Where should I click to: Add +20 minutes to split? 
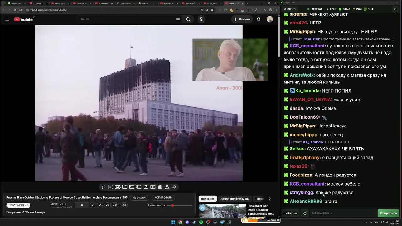[124, 205]
